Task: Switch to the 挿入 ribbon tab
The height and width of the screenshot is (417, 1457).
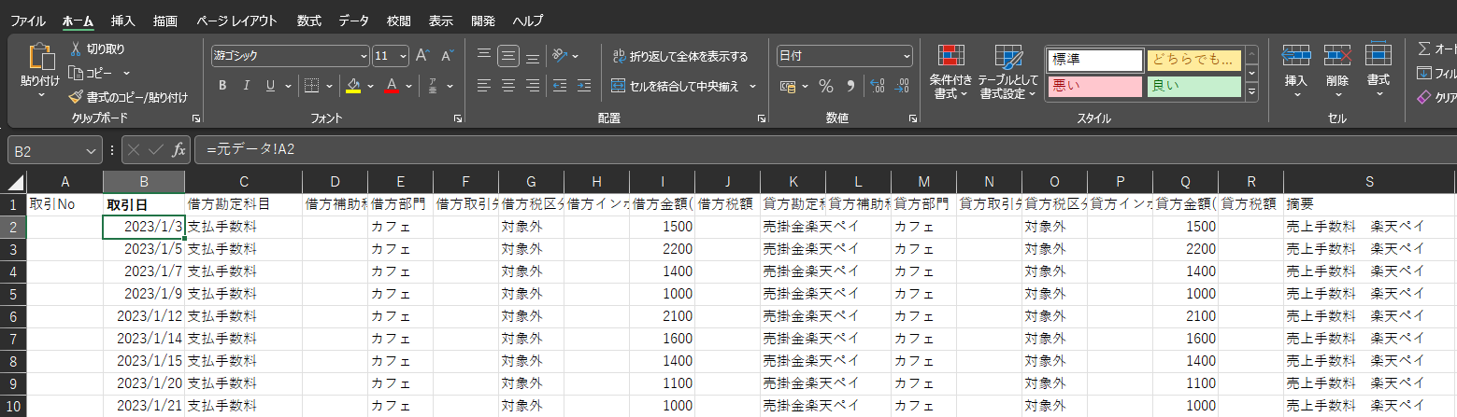Action: pos(122,21)
